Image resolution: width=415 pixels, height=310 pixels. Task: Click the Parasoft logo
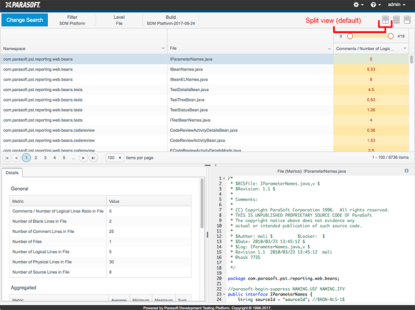coord(23,5)
